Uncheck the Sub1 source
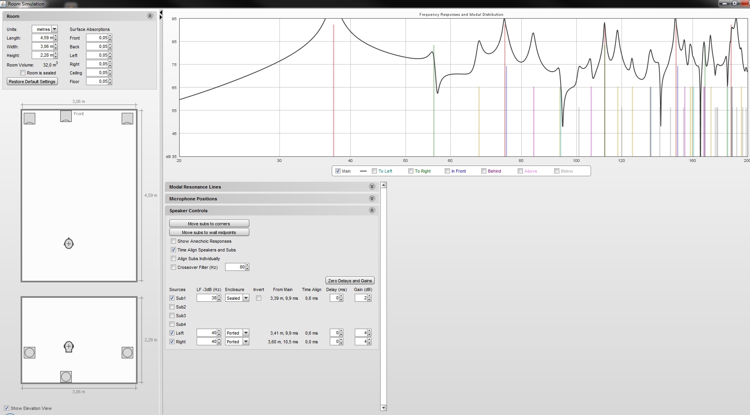Image resolution: width=750 pixels, height=415 pixels. coord(172,298)
